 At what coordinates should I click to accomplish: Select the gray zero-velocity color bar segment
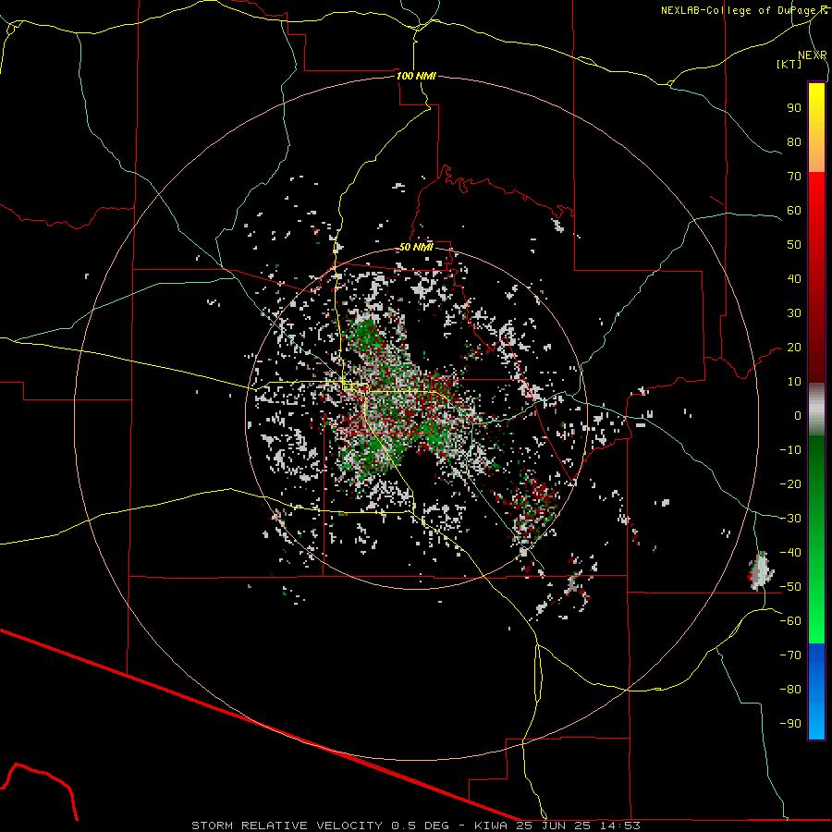pyautogui.click(x=816, y=410)
